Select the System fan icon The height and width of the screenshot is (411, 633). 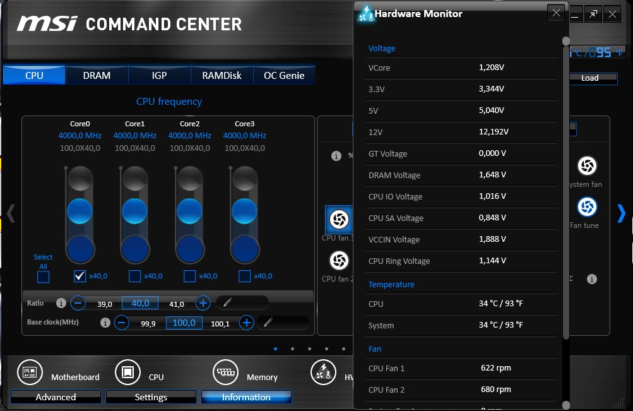pos(587,165)
